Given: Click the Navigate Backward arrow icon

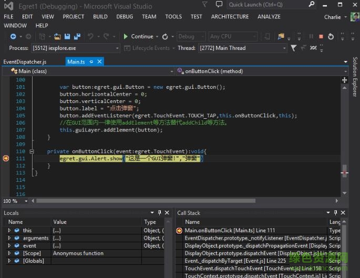Looking at the screenshot, I should point(13,37).
